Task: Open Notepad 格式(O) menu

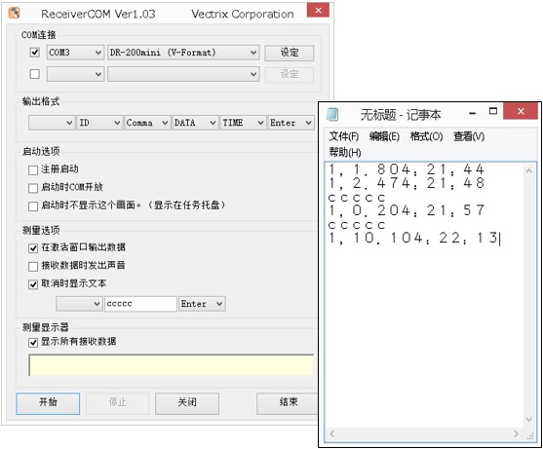Action: click(x=426, y=136)
